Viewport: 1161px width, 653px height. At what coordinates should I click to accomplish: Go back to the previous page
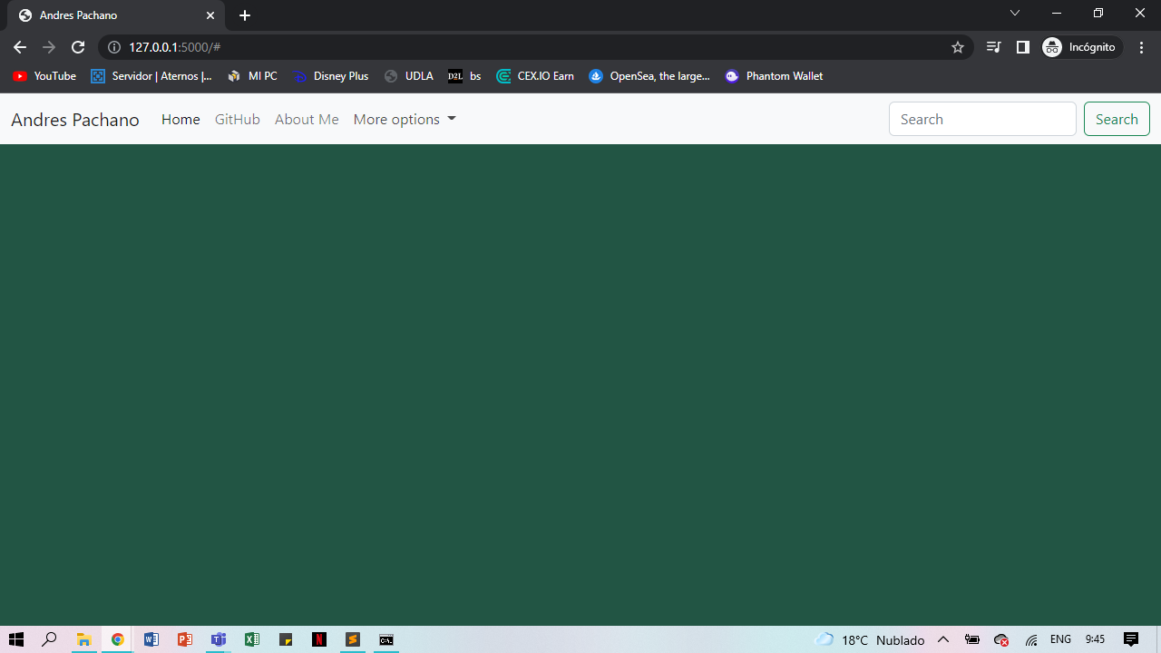pos(20,47)
